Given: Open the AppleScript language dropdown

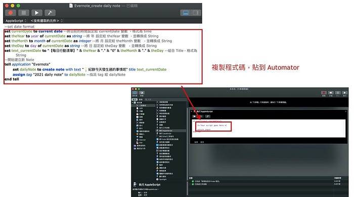Looking at the screenshot, I should [x=16, y=21].
